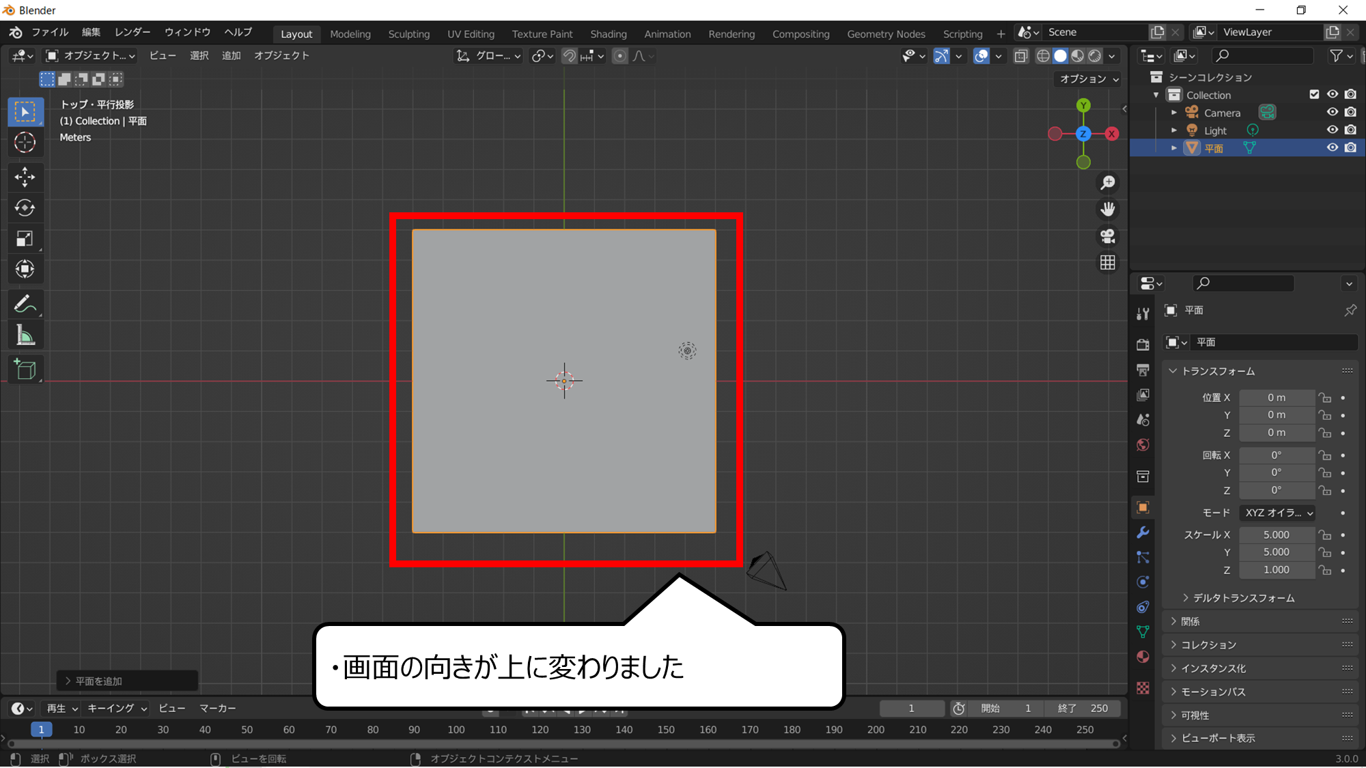Select the Select Box tool
Image resolution: width=1366 pixels, height=768 pixels.
(25, 112)
